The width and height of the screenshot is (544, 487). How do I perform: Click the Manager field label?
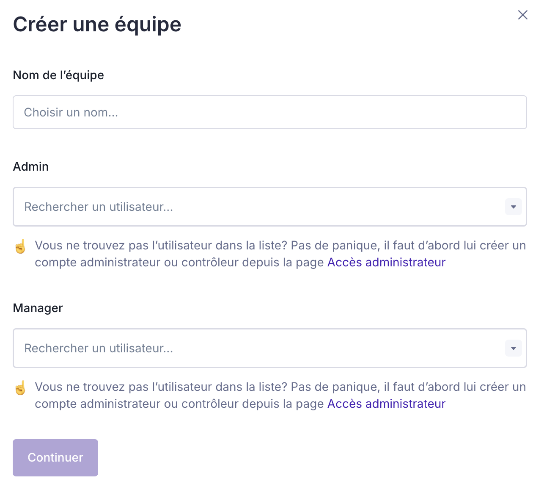click(38, 308)
